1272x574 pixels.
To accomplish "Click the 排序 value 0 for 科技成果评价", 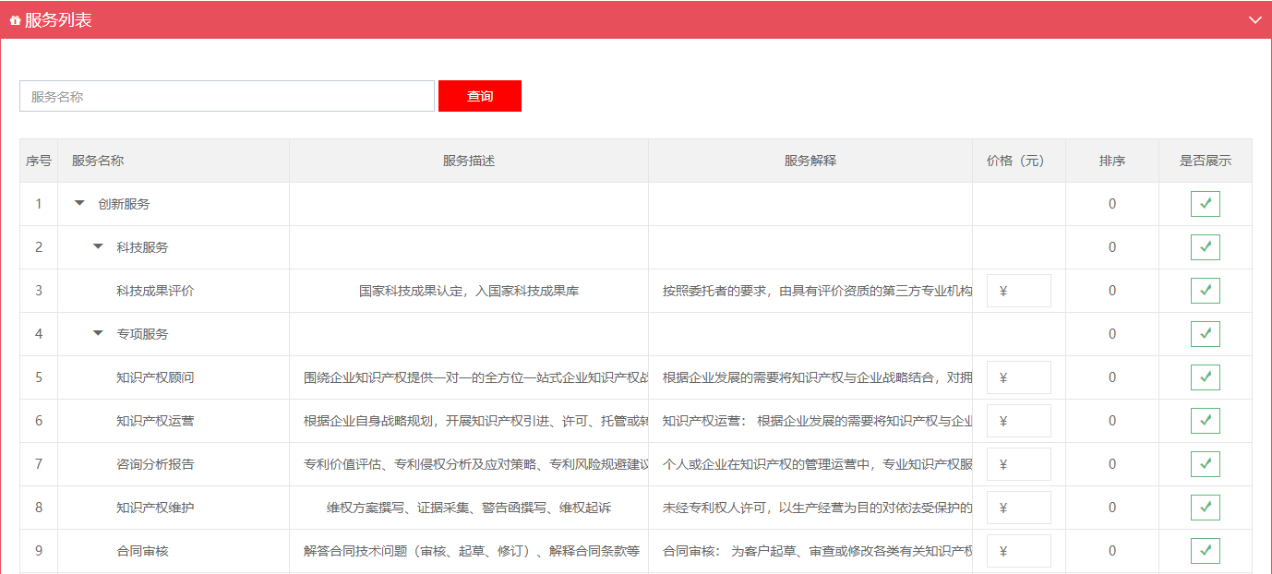I will [x=1112, y=291].
